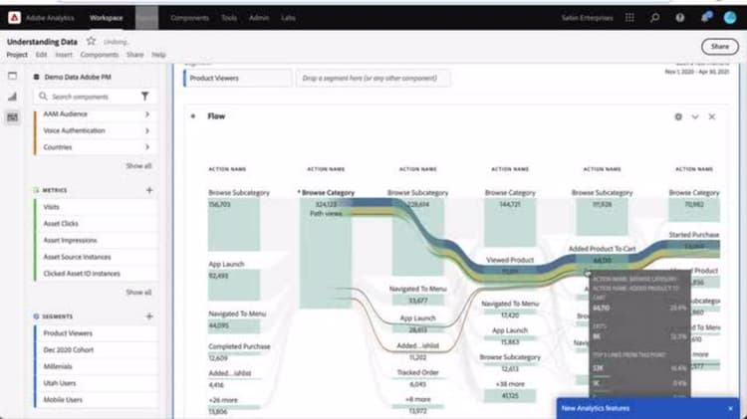Add a new metric with plus icon
Screen dimensions: 747x419
149,190
